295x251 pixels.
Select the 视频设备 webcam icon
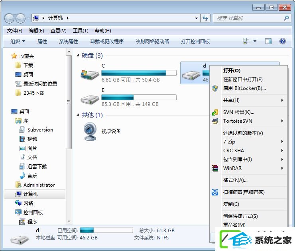90,131
